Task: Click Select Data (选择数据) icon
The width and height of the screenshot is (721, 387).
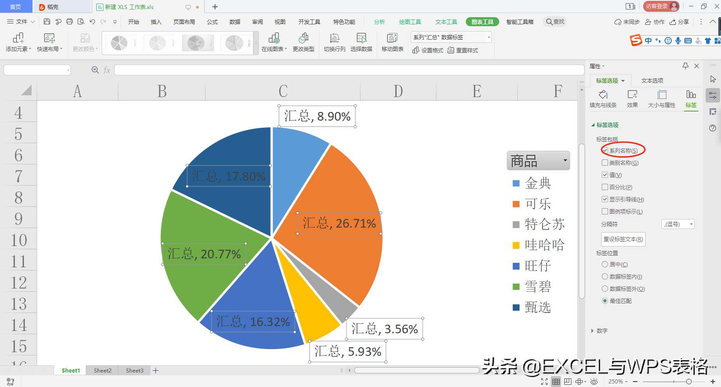Action: pyautogui.click(x=361, y=38)
